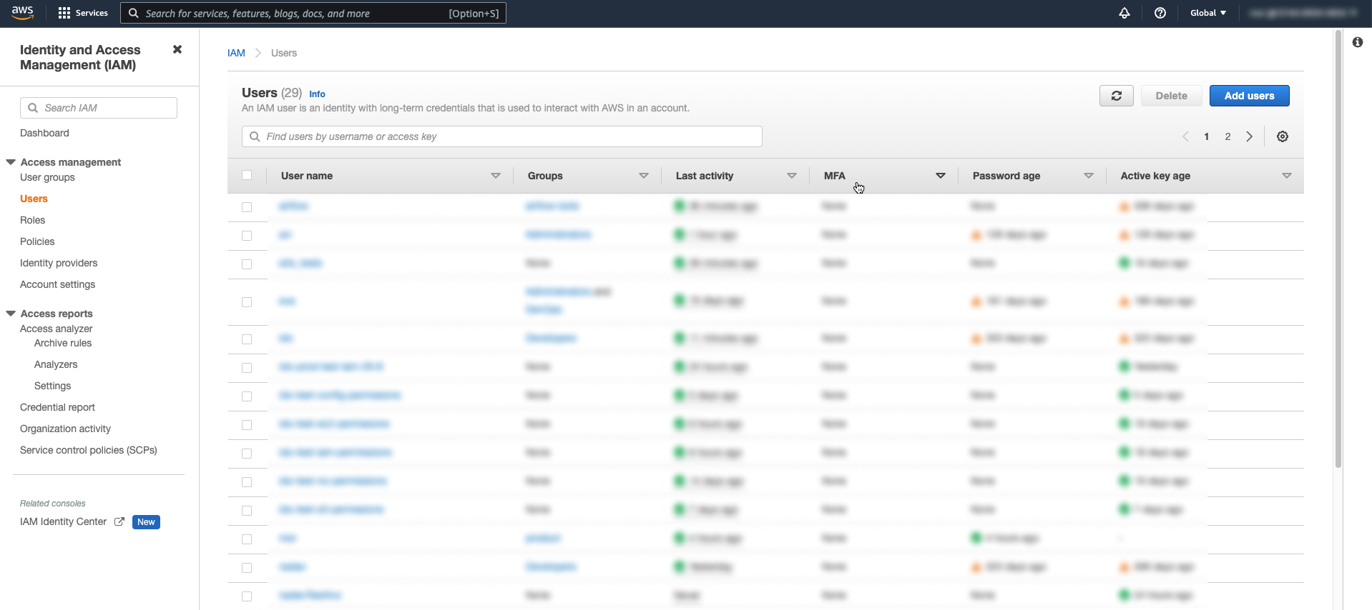
Task: Open the info panel icon
Action: tap(1358, 42)
